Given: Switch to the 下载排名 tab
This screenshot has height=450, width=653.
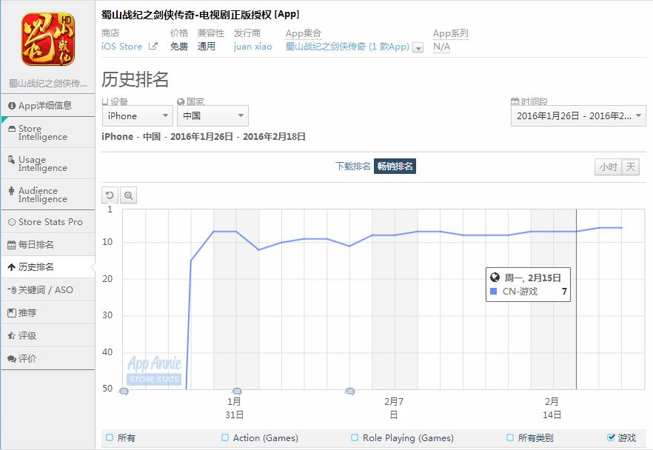Looking at the screenshot, I should pyautogui.click(x=352, y=166).
